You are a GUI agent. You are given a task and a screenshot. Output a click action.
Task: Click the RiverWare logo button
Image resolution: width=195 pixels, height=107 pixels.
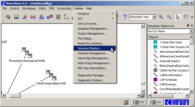tap(177, 102)
